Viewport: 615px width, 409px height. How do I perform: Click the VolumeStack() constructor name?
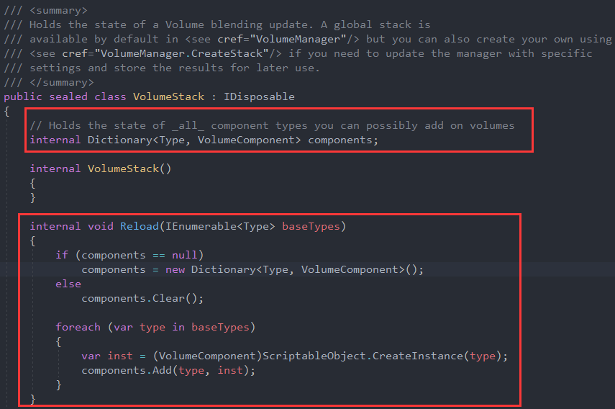(x=123, y=168)
